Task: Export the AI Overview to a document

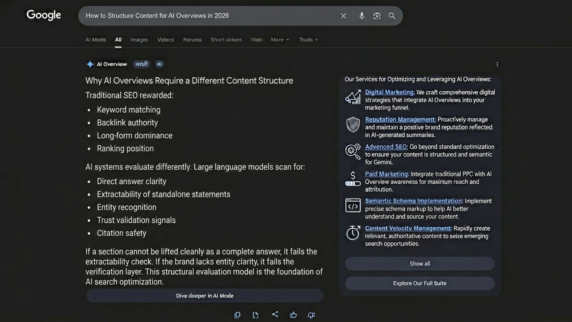Action: [x=255, y=315]
